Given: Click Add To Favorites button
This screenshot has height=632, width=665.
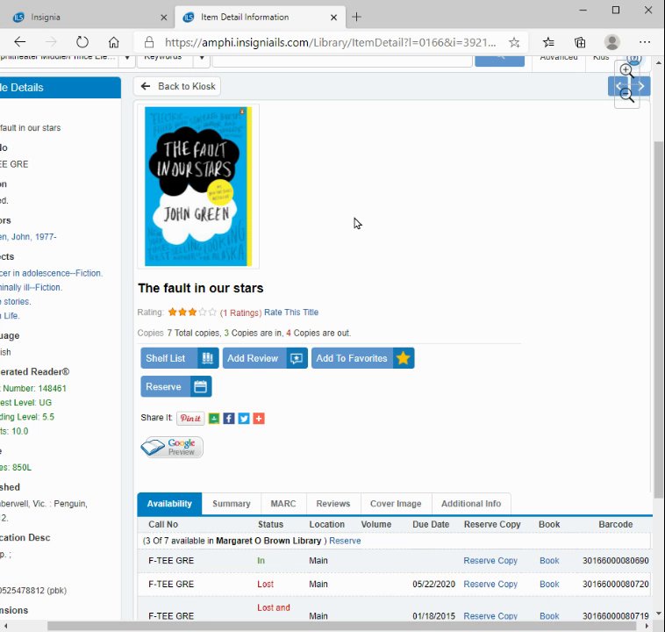Looking at the screenshot, I should point(363,358).
